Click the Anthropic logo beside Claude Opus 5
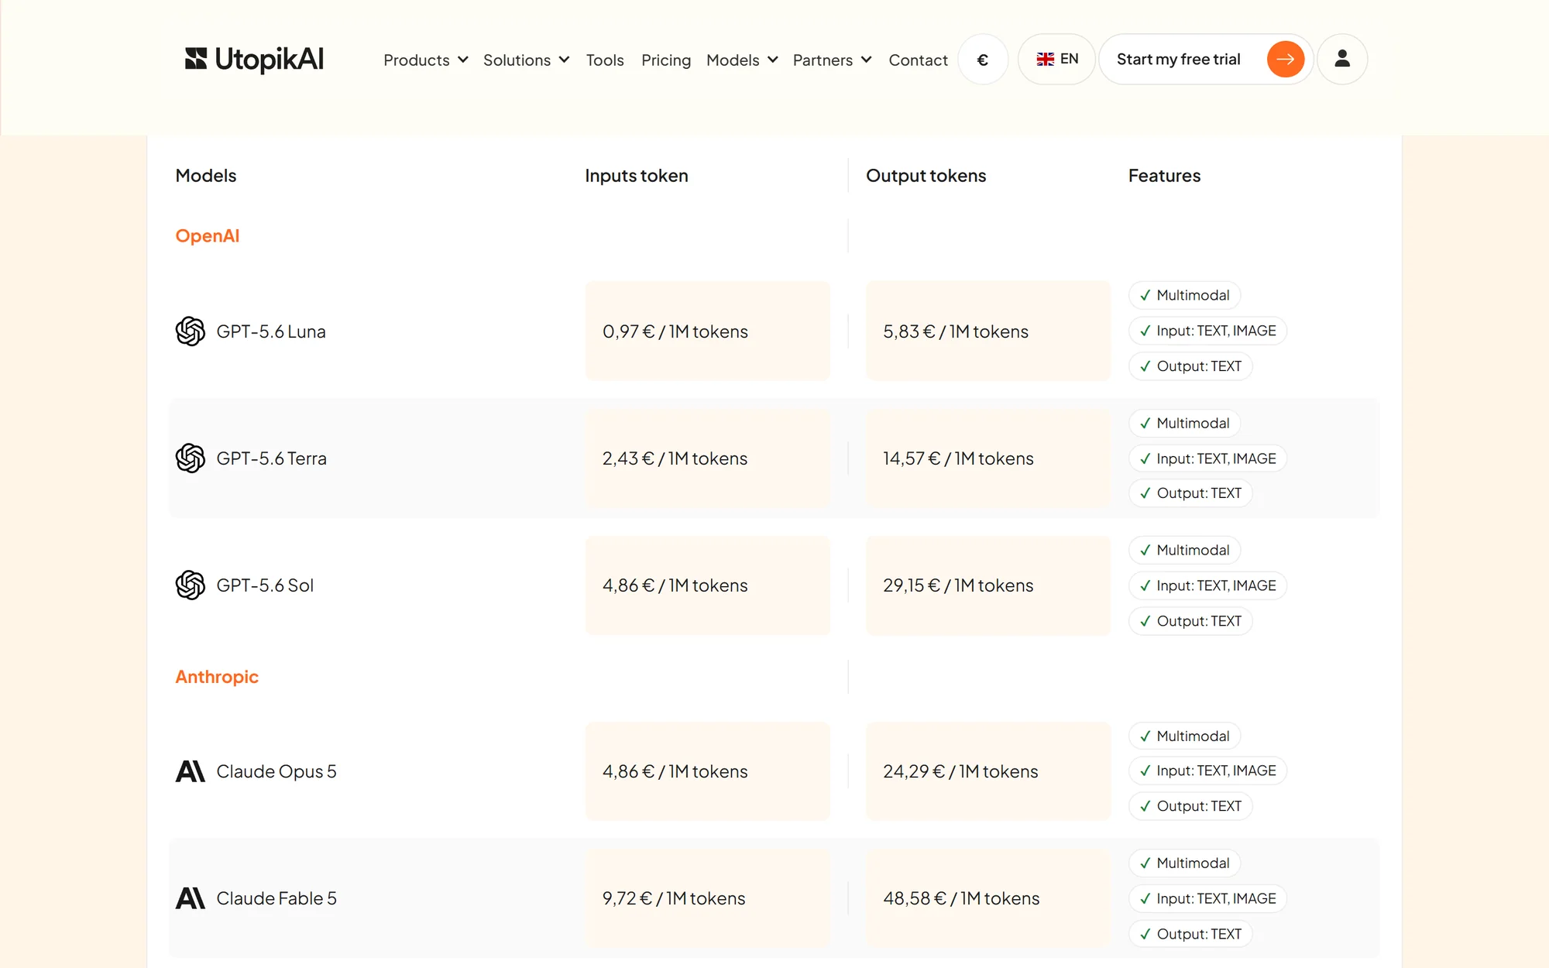Image resolution: width=1549 pixels, height=968 pixels. click(x=191, y=771)
